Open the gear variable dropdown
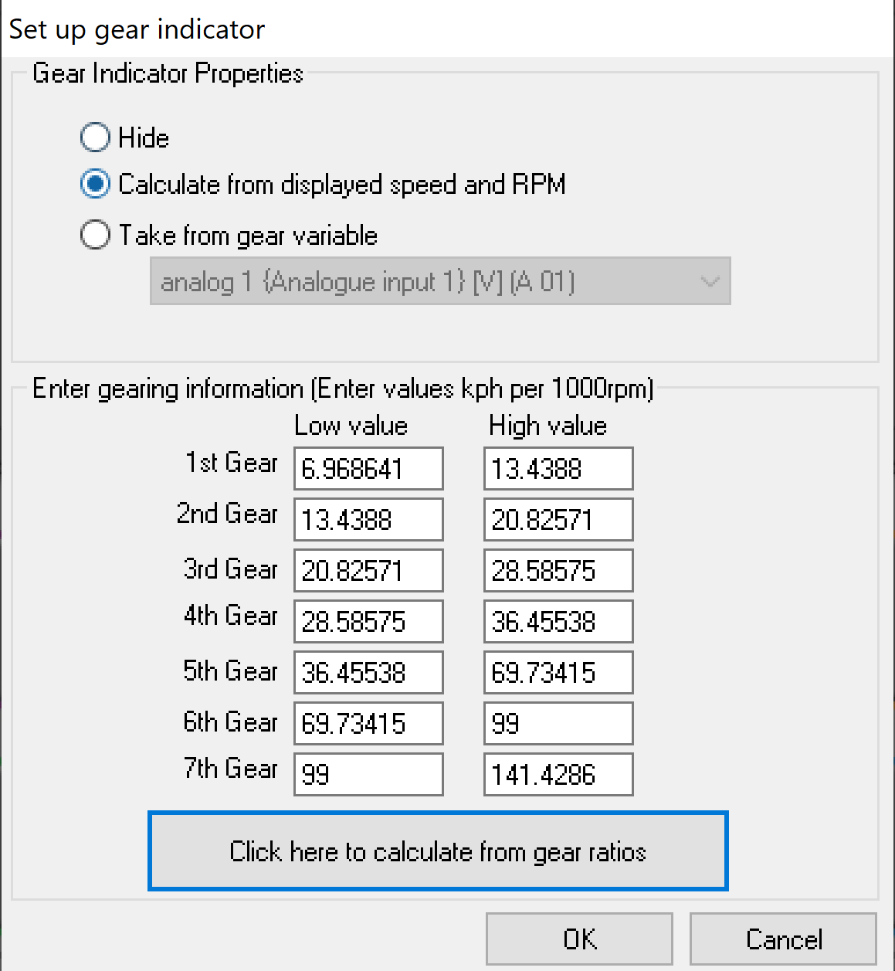 click(439, 282)
